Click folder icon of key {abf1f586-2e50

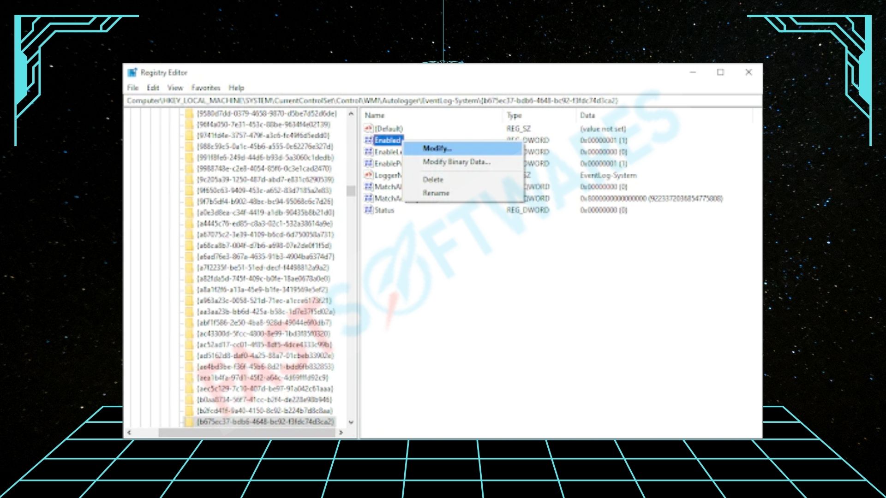189,323
